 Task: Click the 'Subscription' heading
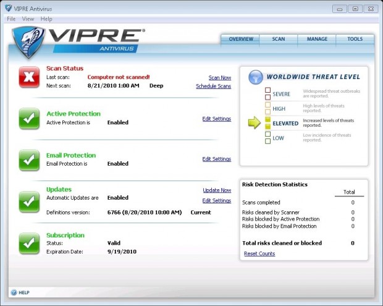[x=65, y=235]
